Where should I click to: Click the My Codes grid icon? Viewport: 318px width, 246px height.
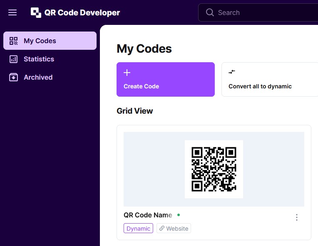14,41
